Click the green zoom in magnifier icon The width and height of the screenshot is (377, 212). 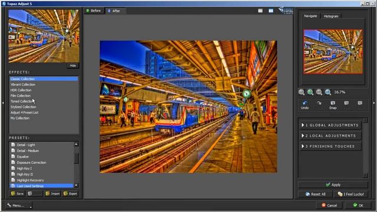(310, 92)
